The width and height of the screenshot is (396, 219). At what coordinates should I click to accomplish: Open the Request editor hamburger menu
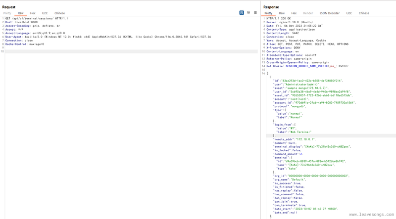tap(255, 13)
